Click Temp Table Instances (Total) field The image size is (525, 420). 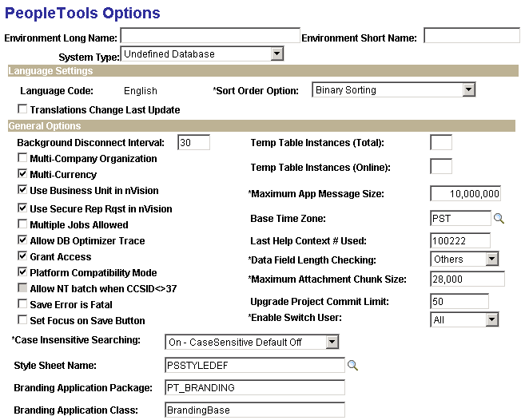click(x=441, y=142)
